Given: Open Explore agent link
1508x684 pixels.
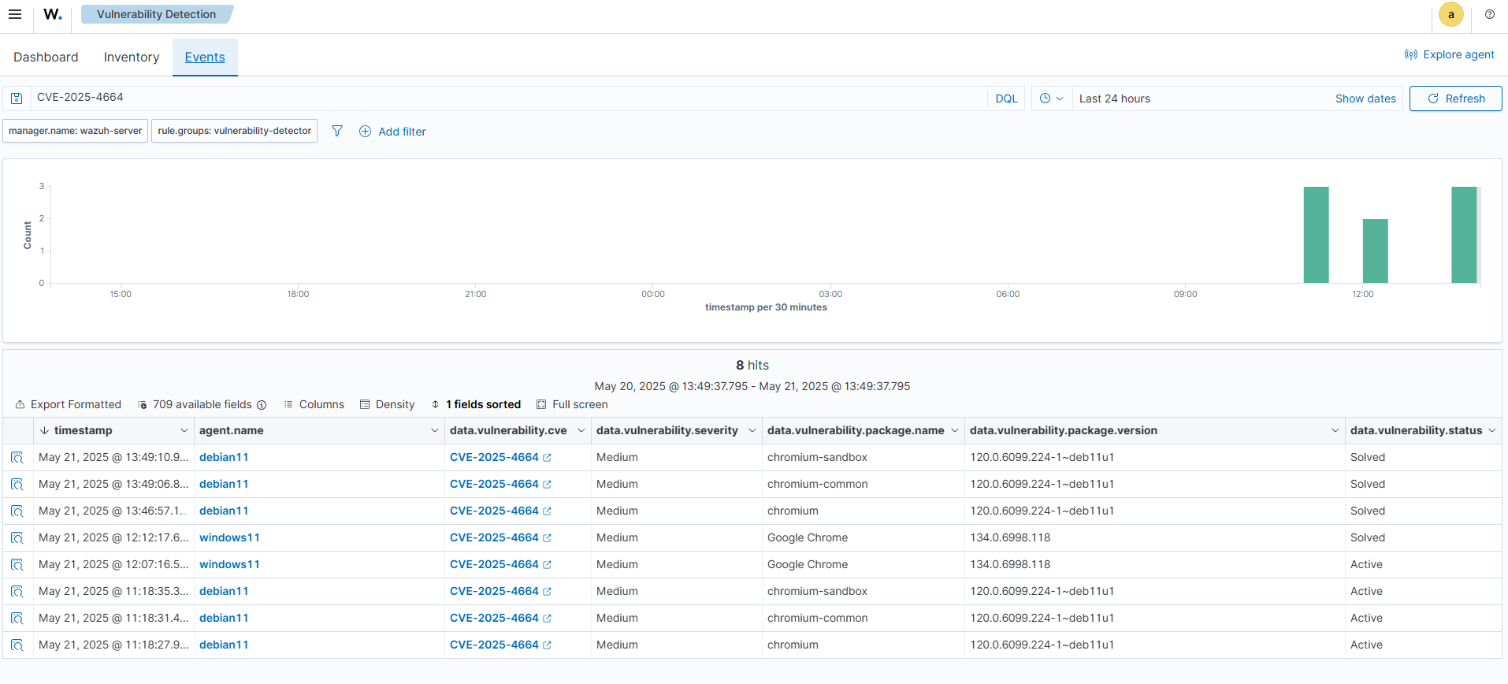Looking at the screenshot, I should (1449, 54).
